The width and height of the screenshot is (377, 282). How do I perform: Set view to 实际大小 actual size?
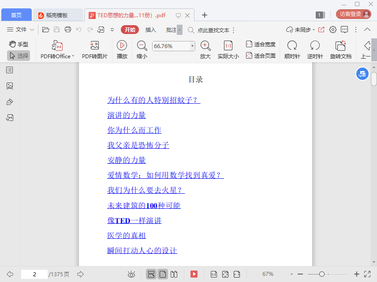228,50
